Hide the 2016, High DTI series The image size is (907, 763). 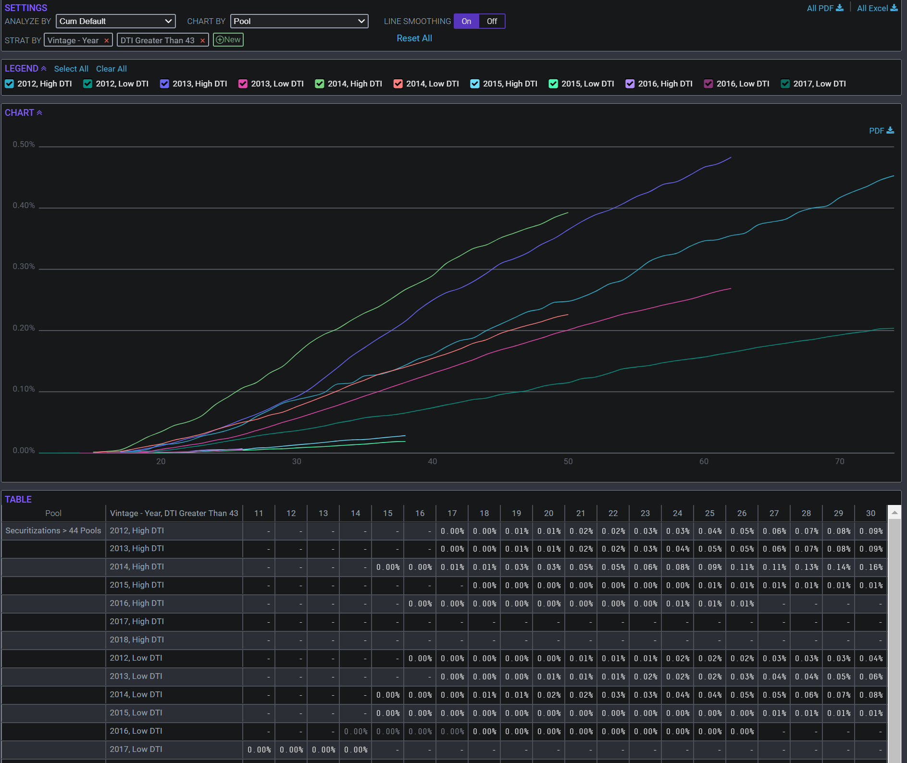point(630,84)
